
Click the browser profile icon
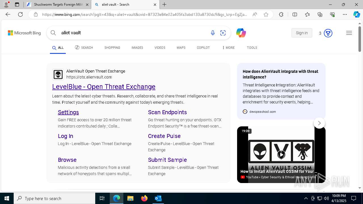(6, 5)
